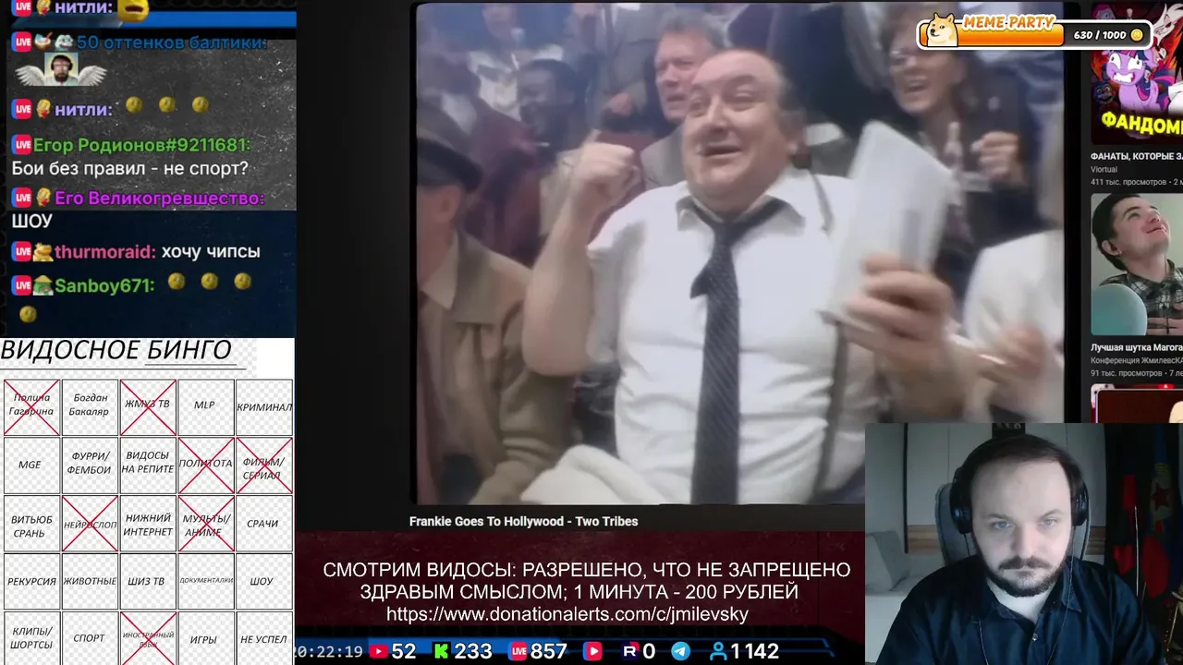Click the 630 / 1000 counter text
The width and height of the screenshot is (1183, 665).
pos(1100,35)
